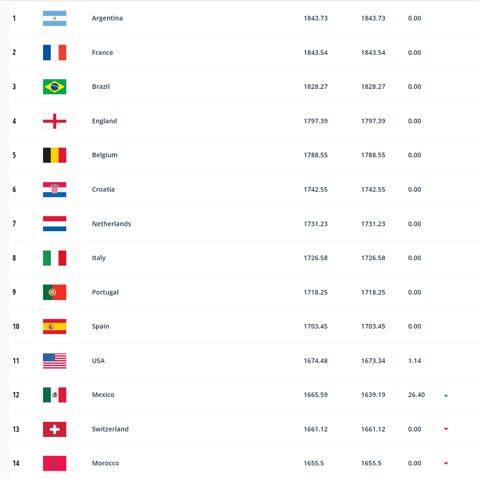Click Switzerland's red down arrow indicator
This screenshot has height=479, width=479.
pos(446,429)
